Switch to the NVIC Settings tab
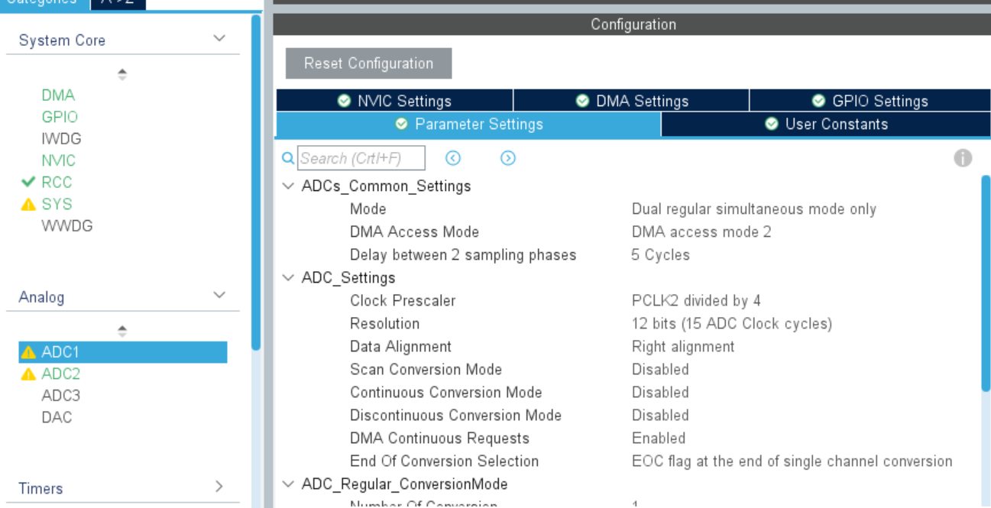The width and height of the screenshot is (991, 508). [394, 101]
